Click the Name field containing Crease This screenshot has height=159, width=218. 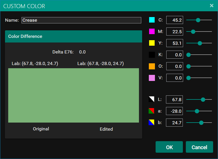[81, 20]
